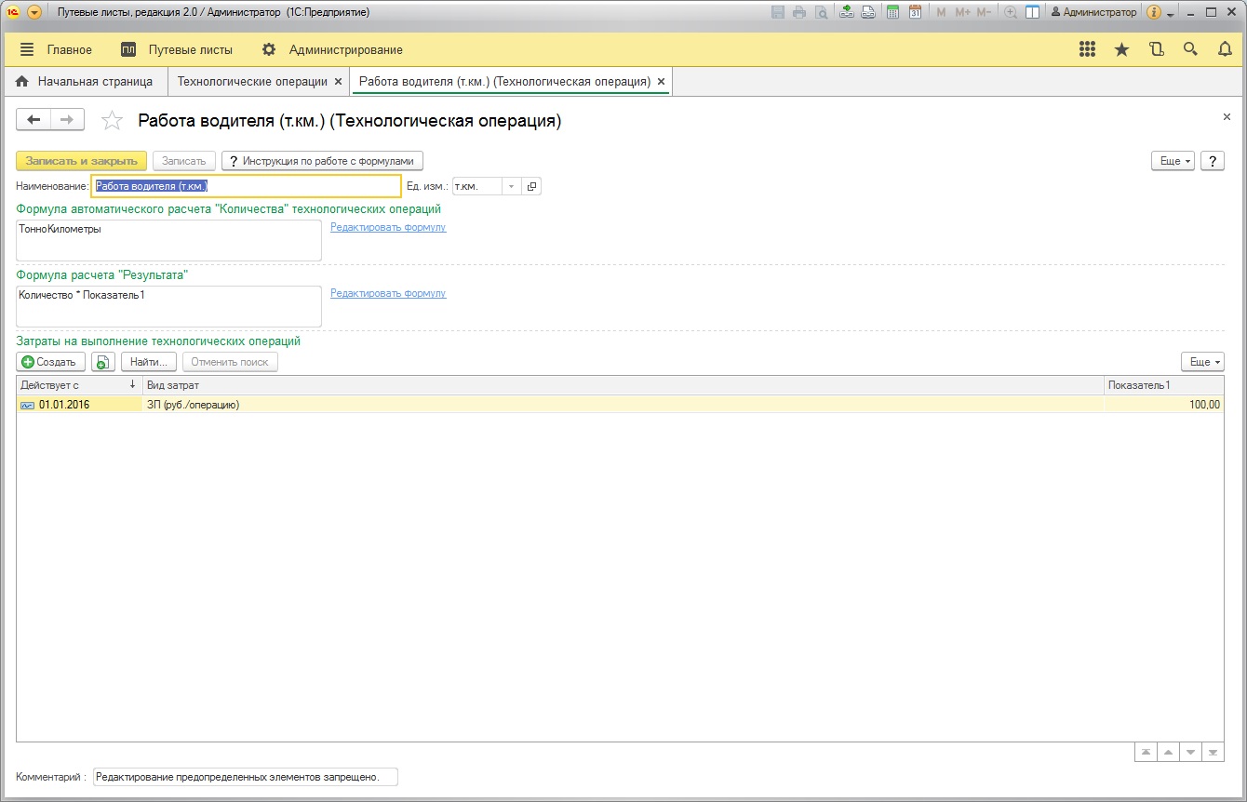Open the calculator from the title bar

pos(892,12)
